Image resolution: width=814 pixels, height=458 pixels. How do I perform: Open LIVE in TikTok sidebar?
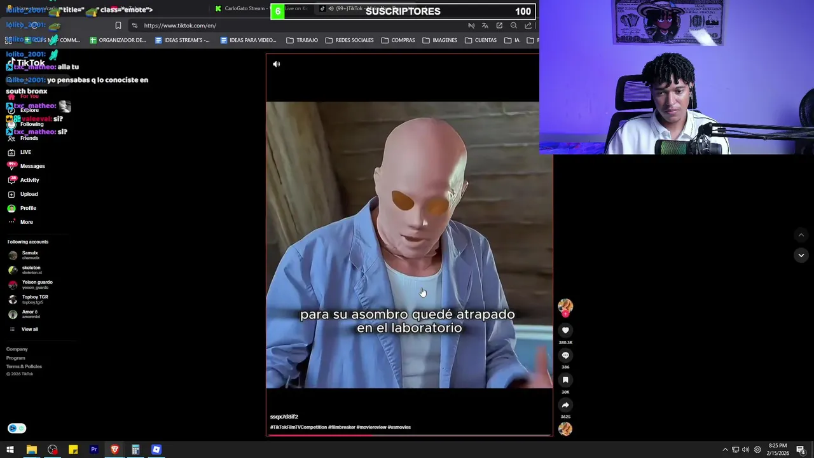coord(19,152)
